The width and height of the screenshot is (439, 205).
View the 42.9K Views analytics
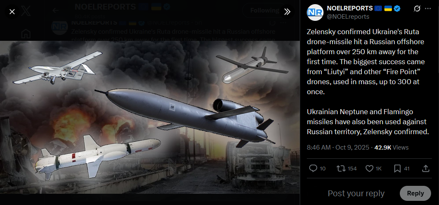point(391,147)
